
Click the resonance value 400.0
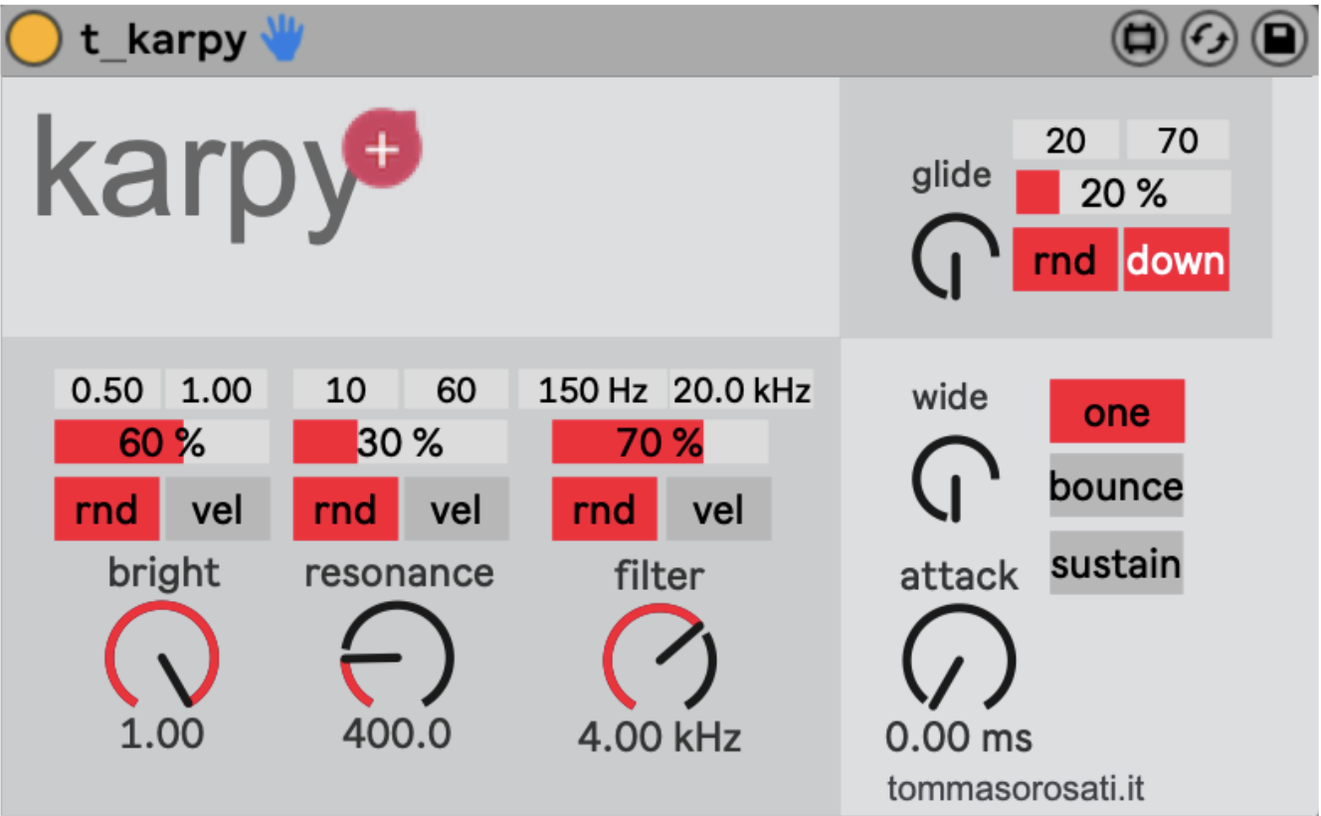click(x=397, y=734)
